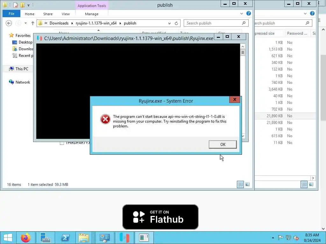326x244 pixels.
Task: Switch to Ryujinx in the taskbar
Action: [x=124, y=238]
